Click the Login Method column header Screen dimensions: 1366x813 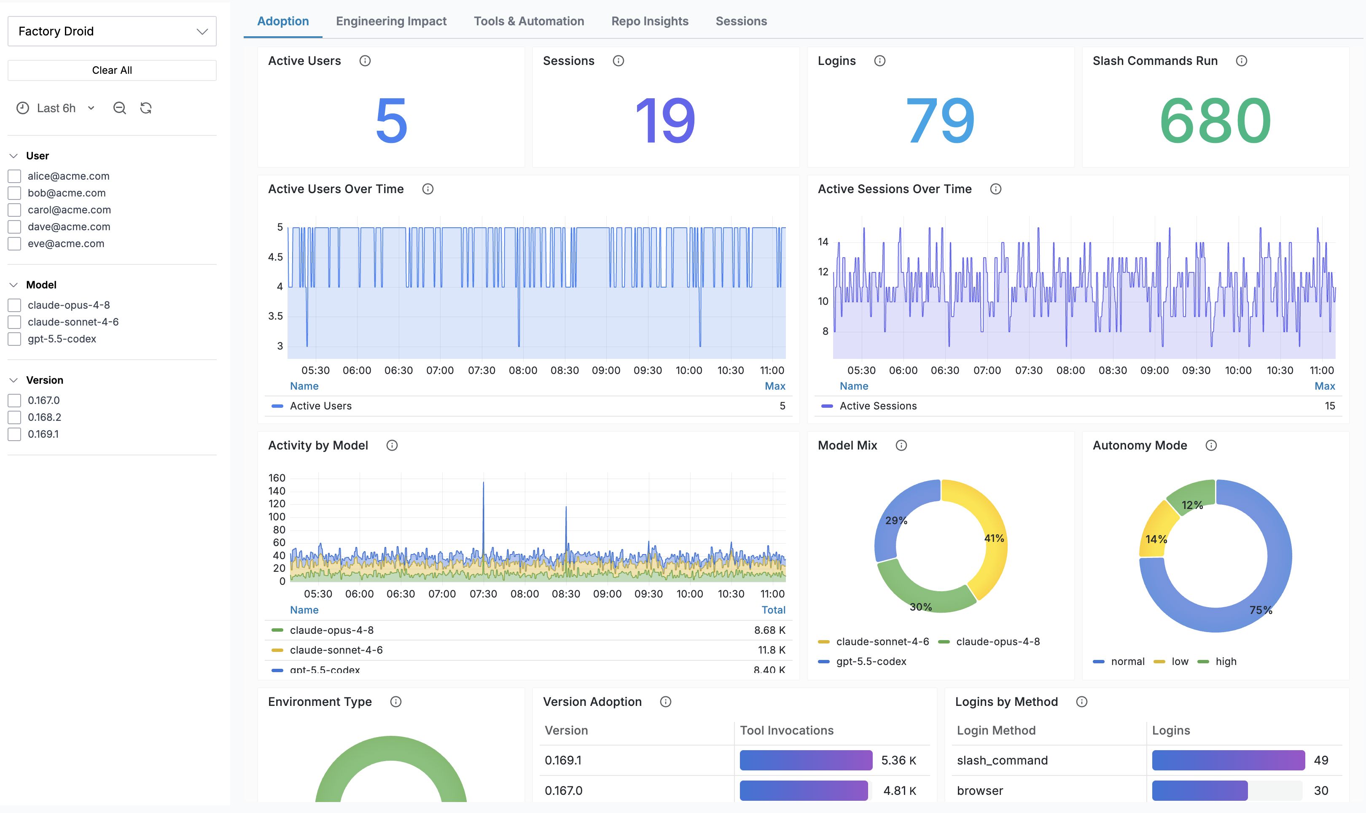996,730
